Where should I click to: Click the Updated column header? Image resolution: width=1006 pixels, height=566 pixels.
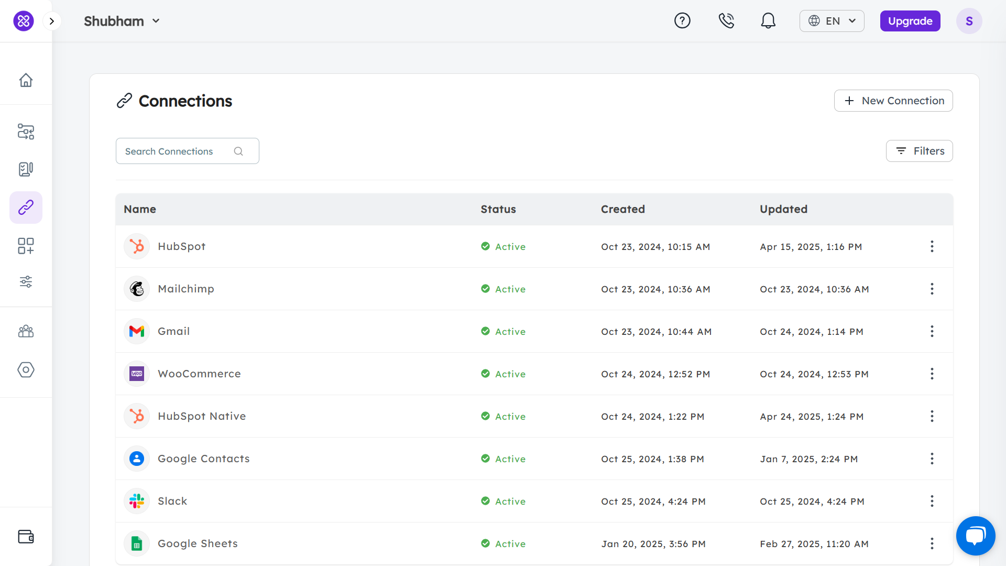[x=783, y=209]
